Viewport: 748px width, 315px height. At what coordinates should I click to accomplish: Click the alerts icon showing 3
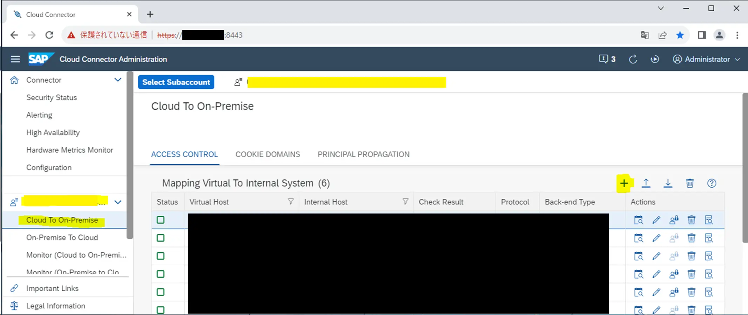pos(607,59)
